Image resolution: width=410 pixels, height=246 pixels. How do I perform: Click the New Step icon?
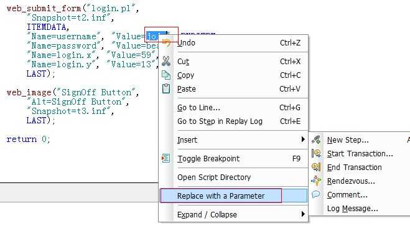tap(316, 140)
